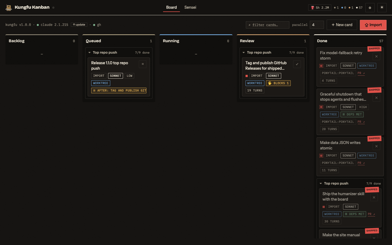Click DEPS MET badge on Graceful shutdown card
This screenshot has height=245, width=392.
[352, 115]
